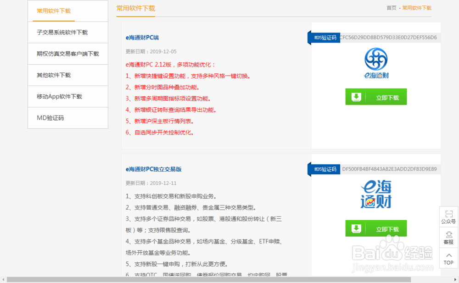Click 首页 breadcrumb link
The height and width of the screenshot is (283, 459).
pos(391,8)
